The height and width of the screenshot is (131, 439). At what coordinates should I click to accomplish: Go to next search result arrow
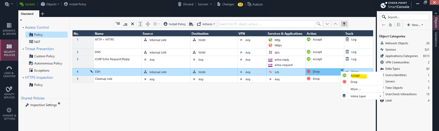[x=327, y=24]
